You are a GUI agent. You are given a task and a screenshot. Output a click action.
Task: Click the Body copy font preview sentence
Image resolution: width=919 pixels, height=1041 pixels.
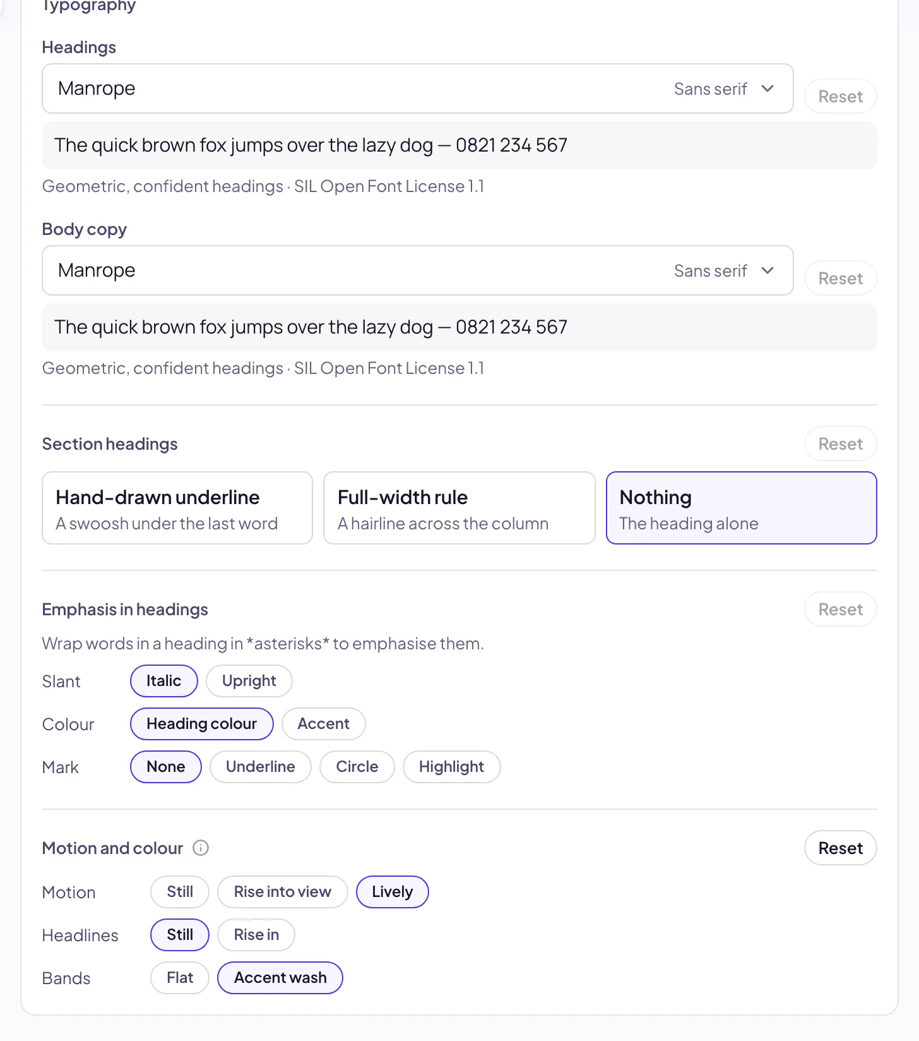click(x=311, y=327)
